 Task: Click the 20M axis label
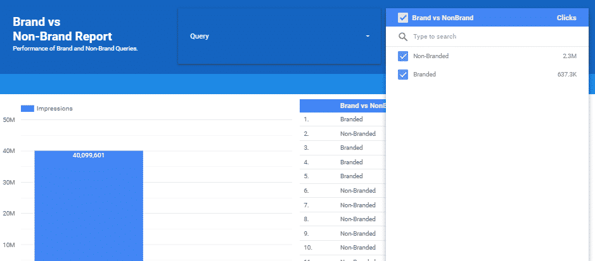(9, 214)
